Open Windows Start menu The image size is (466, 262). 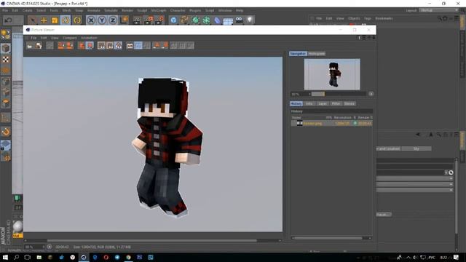click(x=5, y=257)
